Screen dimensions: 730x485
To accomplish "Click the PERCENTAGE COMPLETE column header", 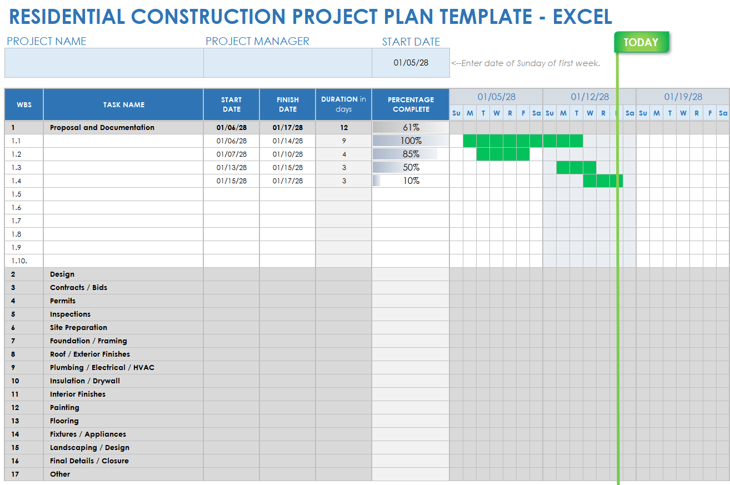I will pyautogui.click(x=411, y=104).
